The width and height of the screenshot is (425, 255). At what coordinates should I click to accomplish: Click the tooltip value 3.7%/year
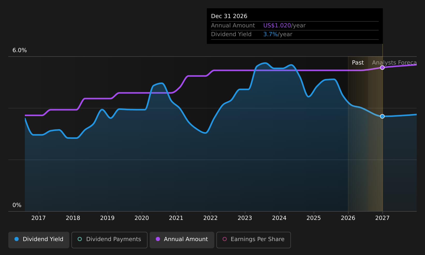[278, 34]
